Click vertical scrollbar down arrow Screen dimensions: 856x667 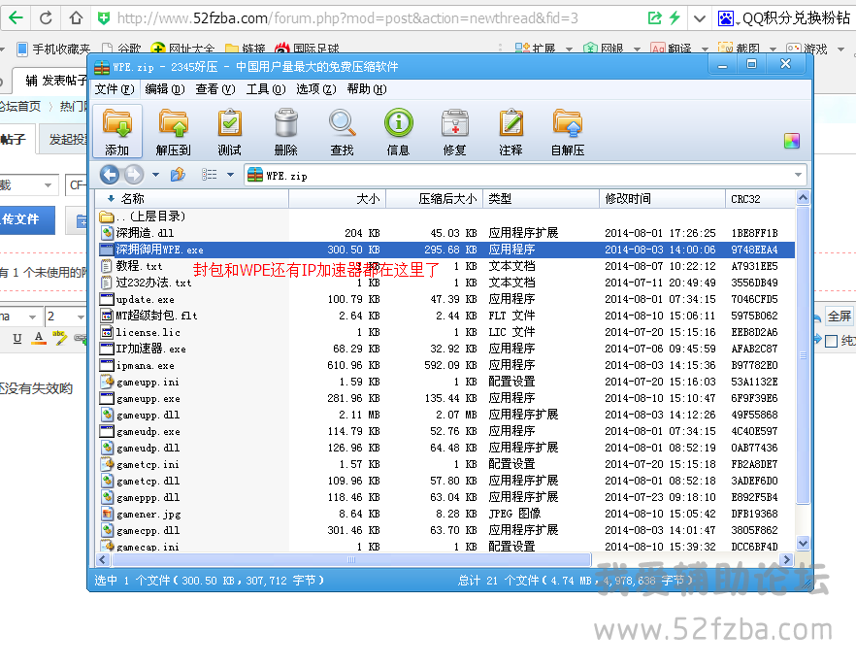(803, 543)
